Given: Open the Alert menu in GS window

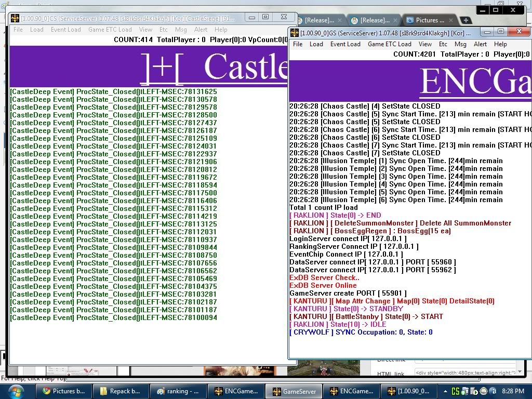Looking at the screenshot, I should (480, 44).
